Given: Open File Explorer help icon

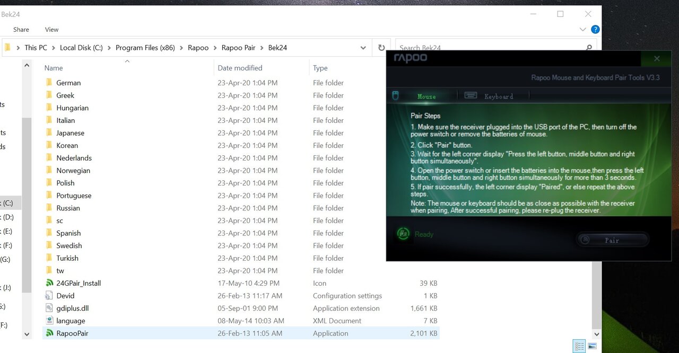Looking at the screenshot, I should (595, 30).
